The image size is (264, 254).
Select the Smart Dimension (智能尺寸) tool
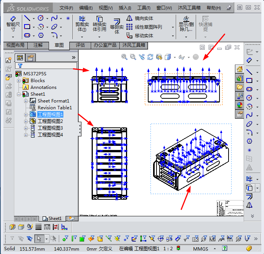click(12, 23)
